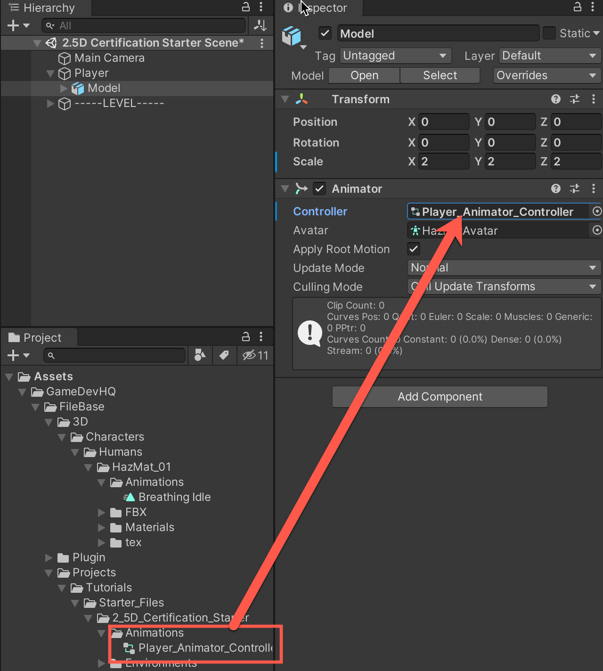Toggle the Static checkbox
Screen dimensions: 603x671
point(549,33)
